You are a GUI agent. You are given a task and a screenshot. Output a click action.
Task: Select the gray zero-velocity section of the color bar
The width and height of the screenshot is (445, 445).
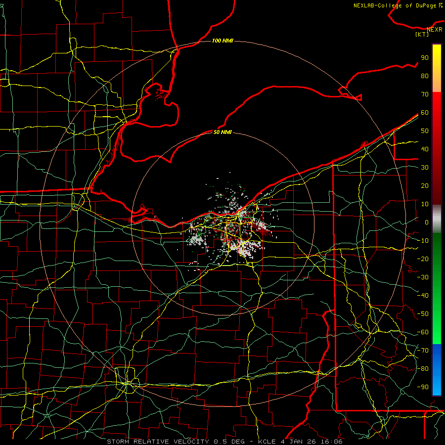437,219
